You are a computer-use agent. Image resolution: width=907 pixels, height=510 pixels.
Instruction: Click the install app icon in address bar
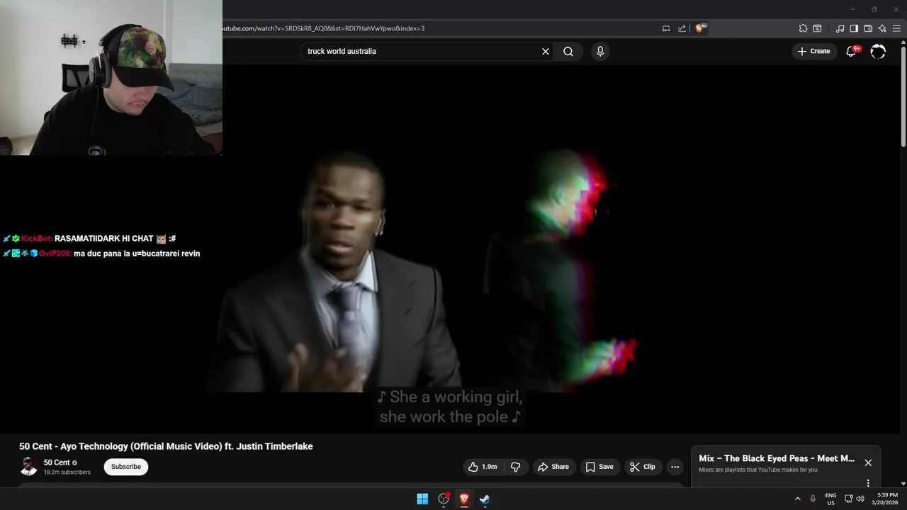[x=666, y=28]
